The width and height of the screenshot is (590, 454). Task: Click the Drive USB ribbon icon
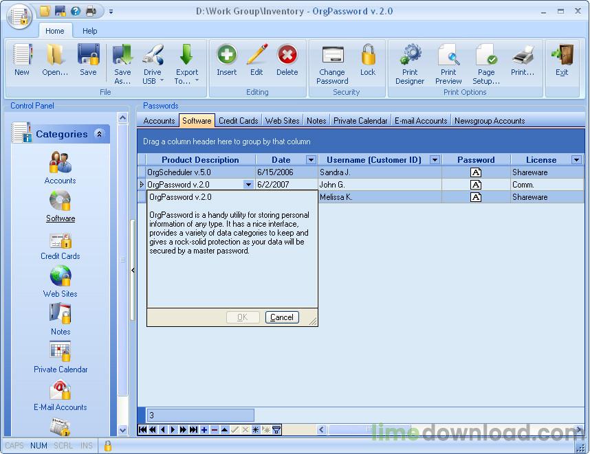click(x=153, y=64)
